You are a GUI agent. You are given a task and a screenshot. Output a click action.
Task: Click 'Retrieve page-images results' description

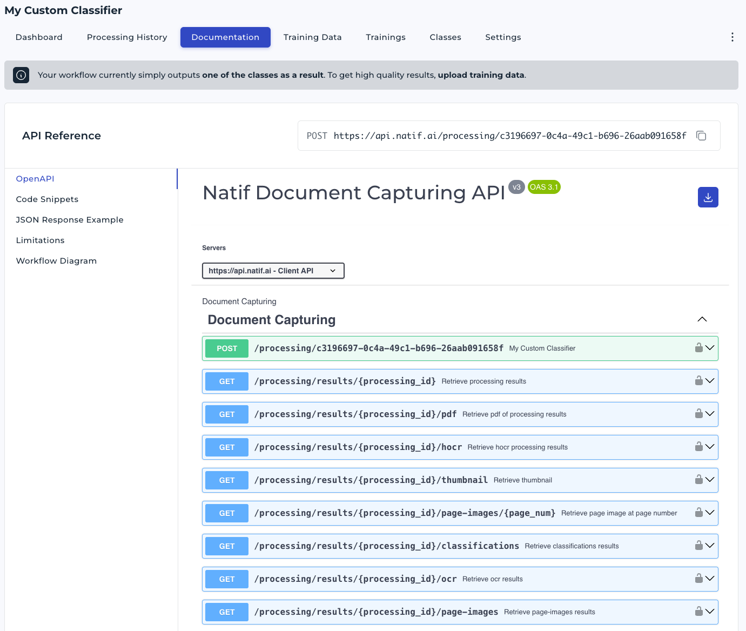pos(549,612)
